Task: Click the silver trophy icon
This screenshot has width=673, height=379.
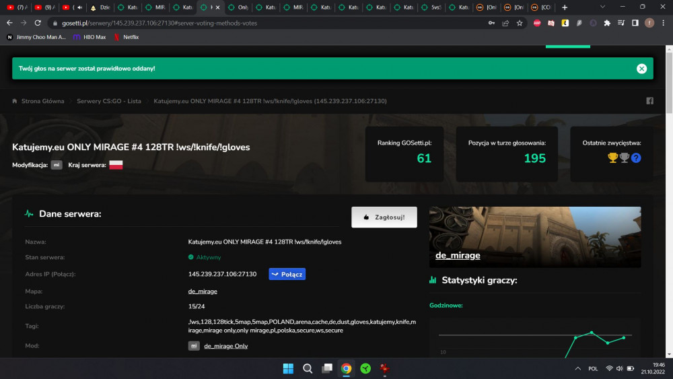Action: (x=625, y=158)
